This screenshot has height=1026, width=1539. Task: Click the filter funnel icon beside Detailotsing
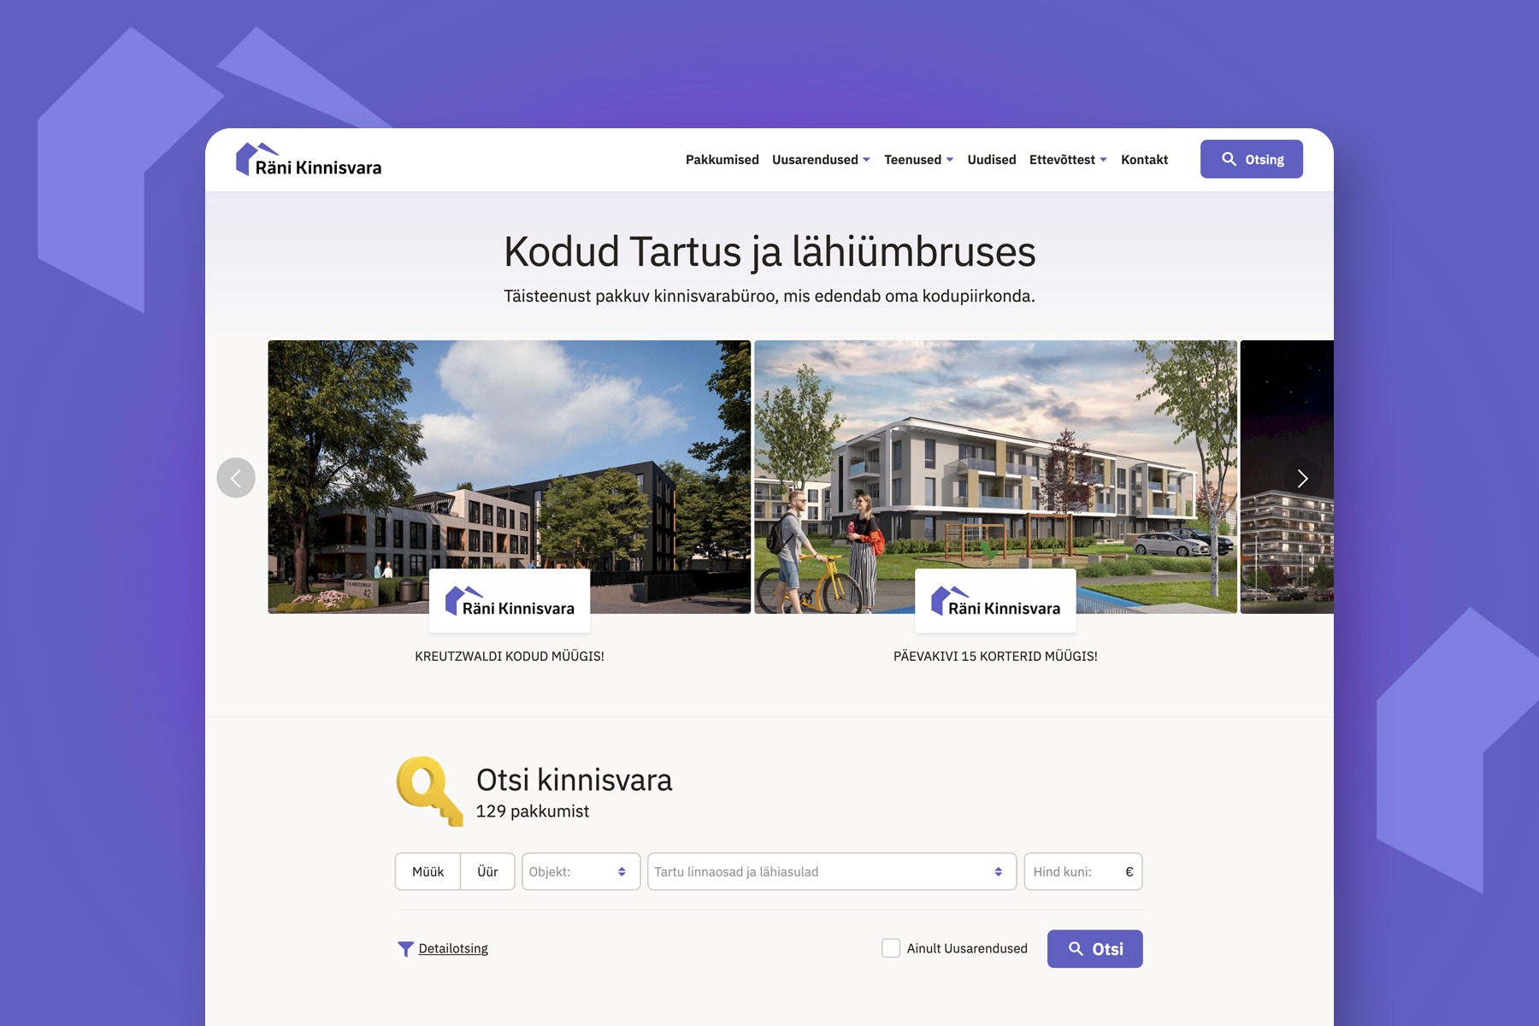click(x=405, y=949)
